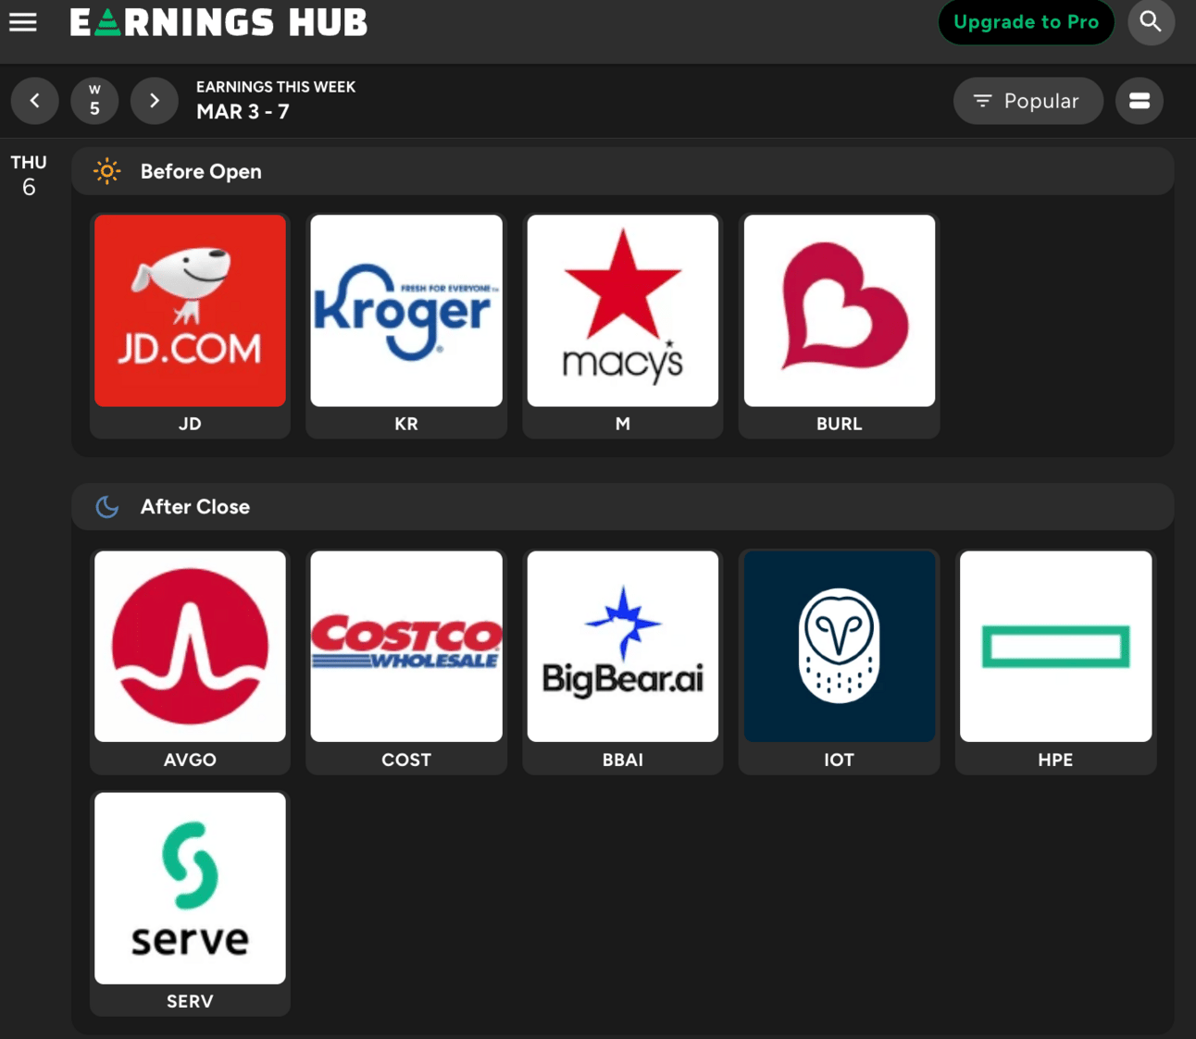Open the Broadcom logo card
The image size is (1196, 1039).
[190, 646]
